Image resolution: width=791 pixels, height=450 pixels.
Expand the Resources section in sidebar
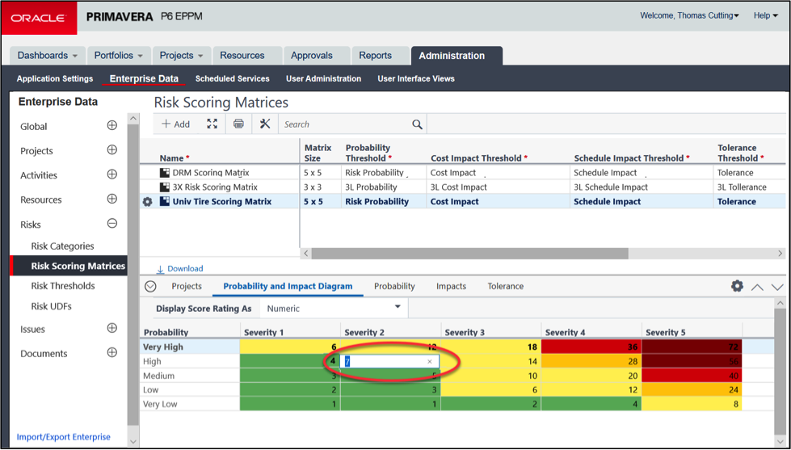click(x=112, y=199)
